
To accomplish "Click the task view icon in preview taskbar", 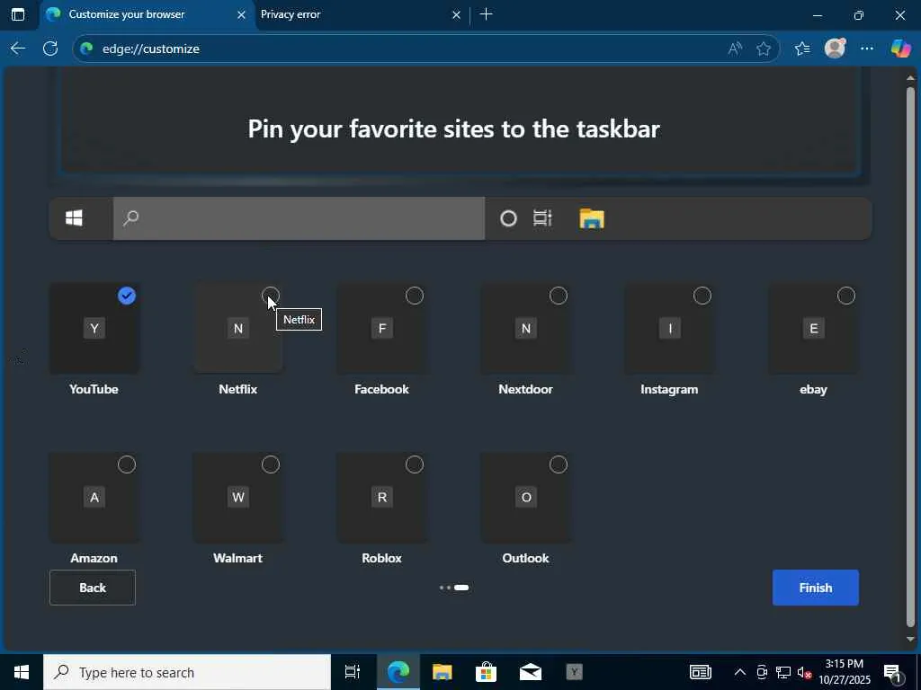I will click(x=542, y=218).
